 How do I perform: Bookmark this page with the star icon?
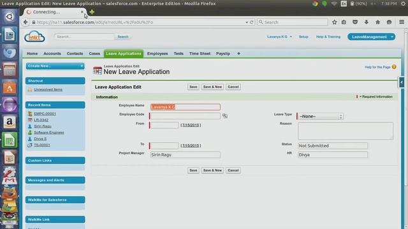tap(334, 22)
